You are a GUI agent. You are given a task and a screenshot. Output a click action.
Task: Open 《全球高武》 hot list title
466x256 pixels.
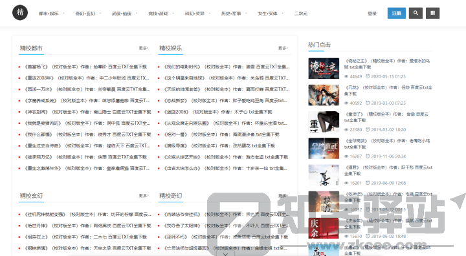pos(387,144)
